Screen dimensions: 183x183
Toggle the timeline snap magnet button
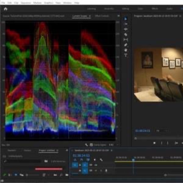click(81, 160)
